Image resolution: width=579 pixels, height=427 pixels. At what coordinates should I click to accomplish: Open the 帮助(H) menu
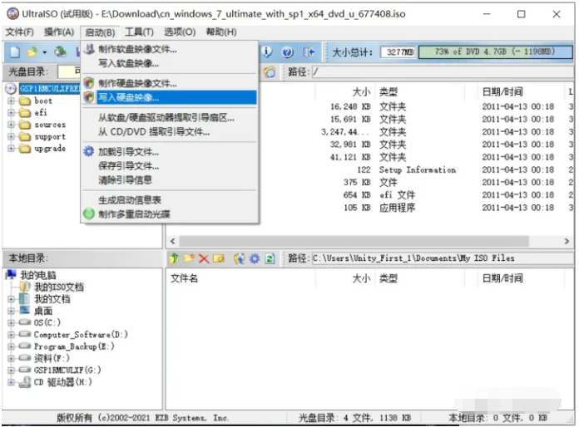(221, 32)
